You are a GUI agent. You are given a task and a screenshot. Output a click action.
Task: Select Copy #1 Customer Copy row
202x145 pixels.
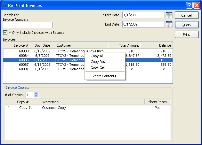coord(54,108)
